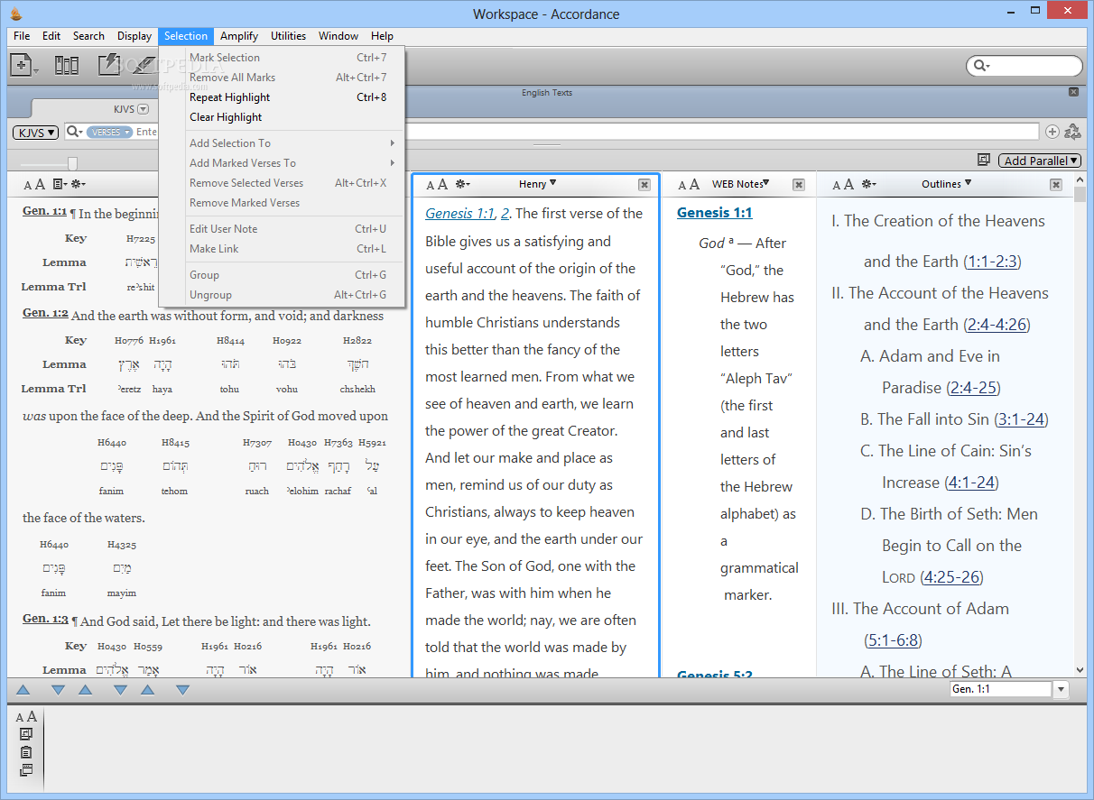1094x800 pixels.
Task: Click rightmost down navigation arrow
Action: (x=182, y=690)
